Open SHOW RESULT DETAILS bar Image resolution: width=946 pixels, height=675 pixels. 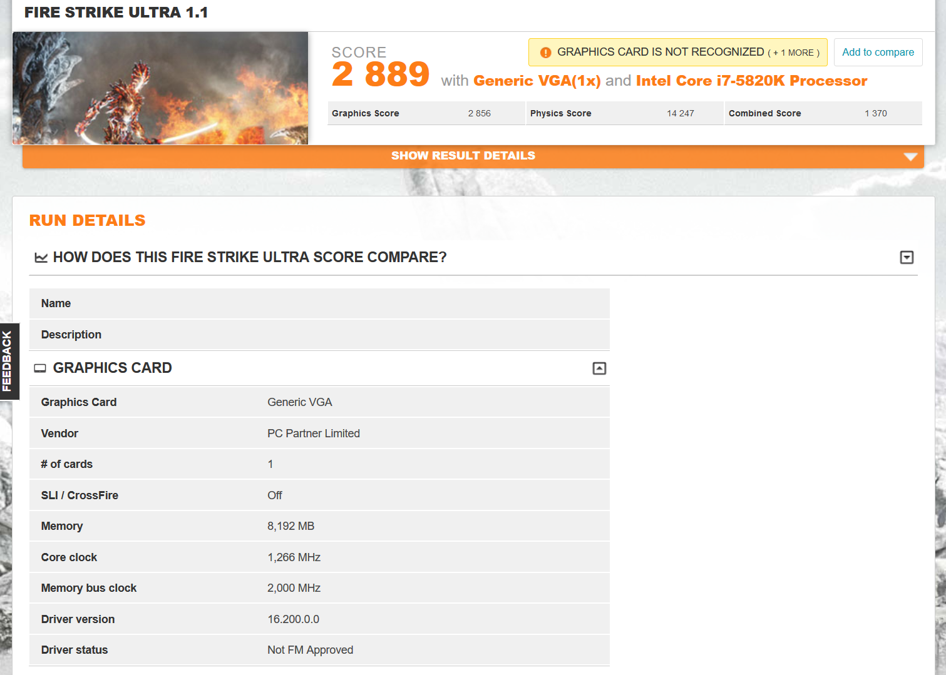point(473,156)
